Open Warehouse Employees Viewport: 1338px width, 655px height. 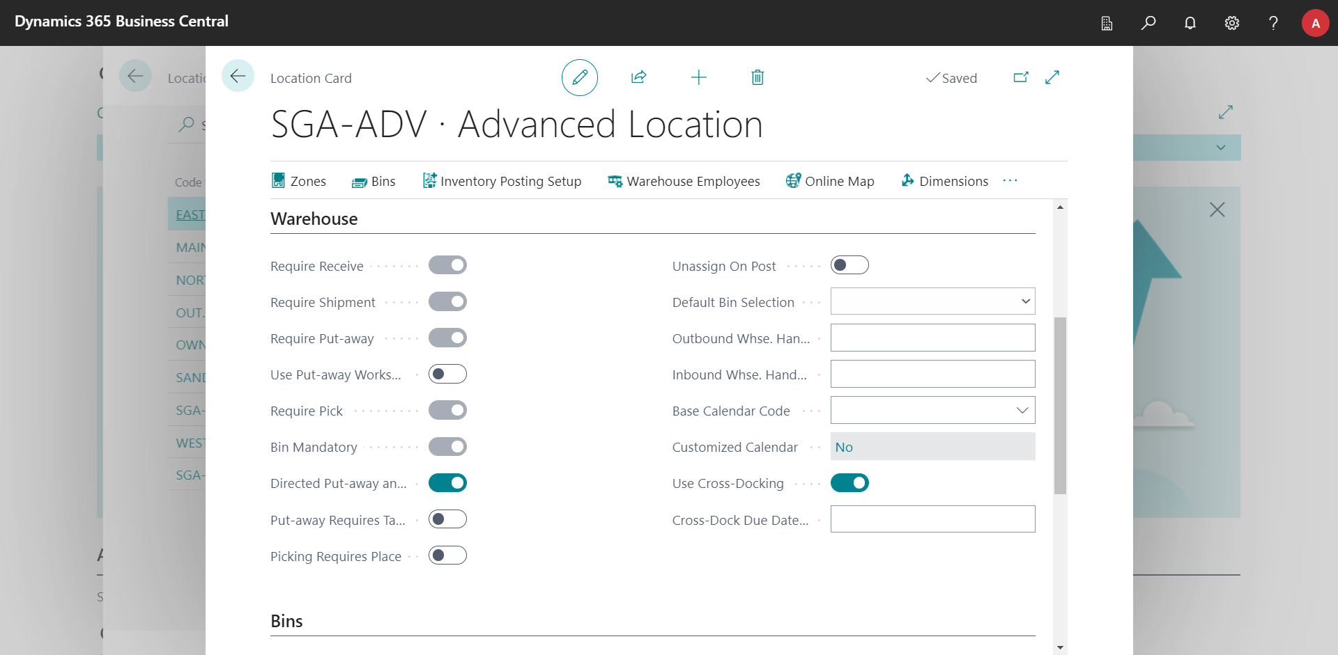(x=684, y=181)
